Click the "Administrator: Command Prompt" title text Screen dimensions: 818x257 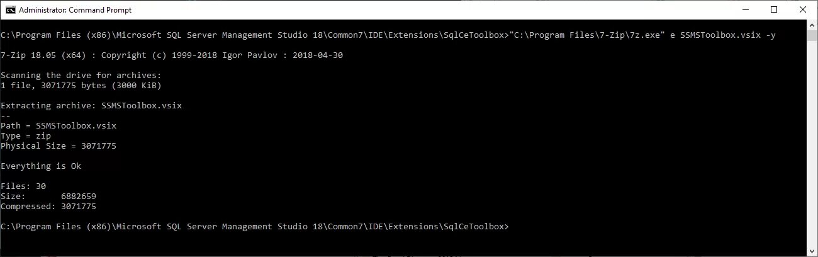pyautogui.click(x=76, y=10)
